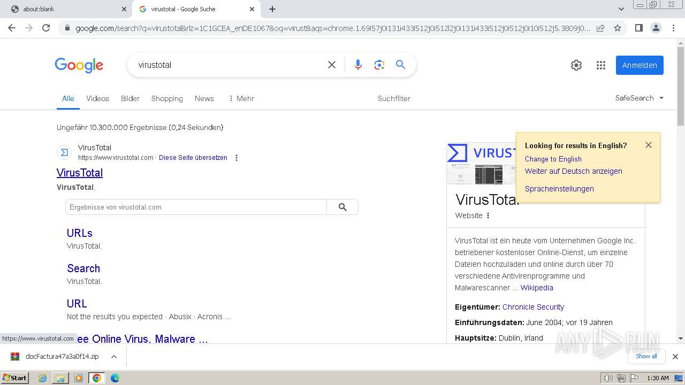Open Windows Start menu

[x=15, y=378]
